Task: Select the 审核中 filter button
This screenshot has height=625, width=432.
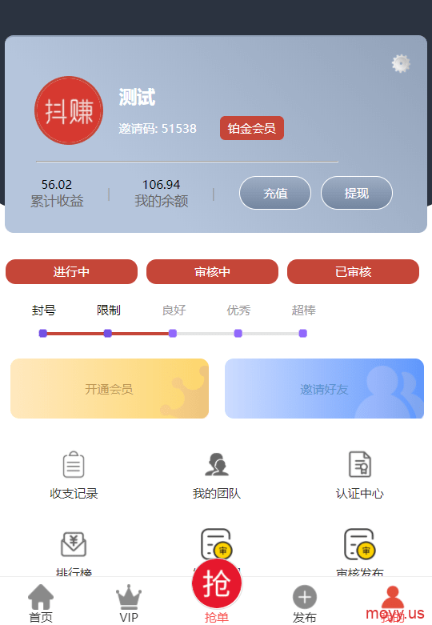Action: tap(213, 272)
